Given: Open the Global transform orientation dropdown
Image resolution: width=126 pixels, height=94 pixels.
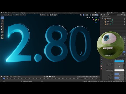Looking at the screenshot, I should pos(43,15).
